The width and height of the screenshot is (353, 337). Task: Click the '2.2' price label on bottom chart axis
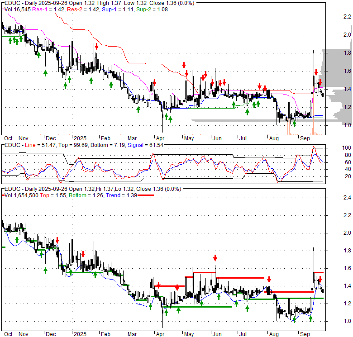(x=347, y=215)
